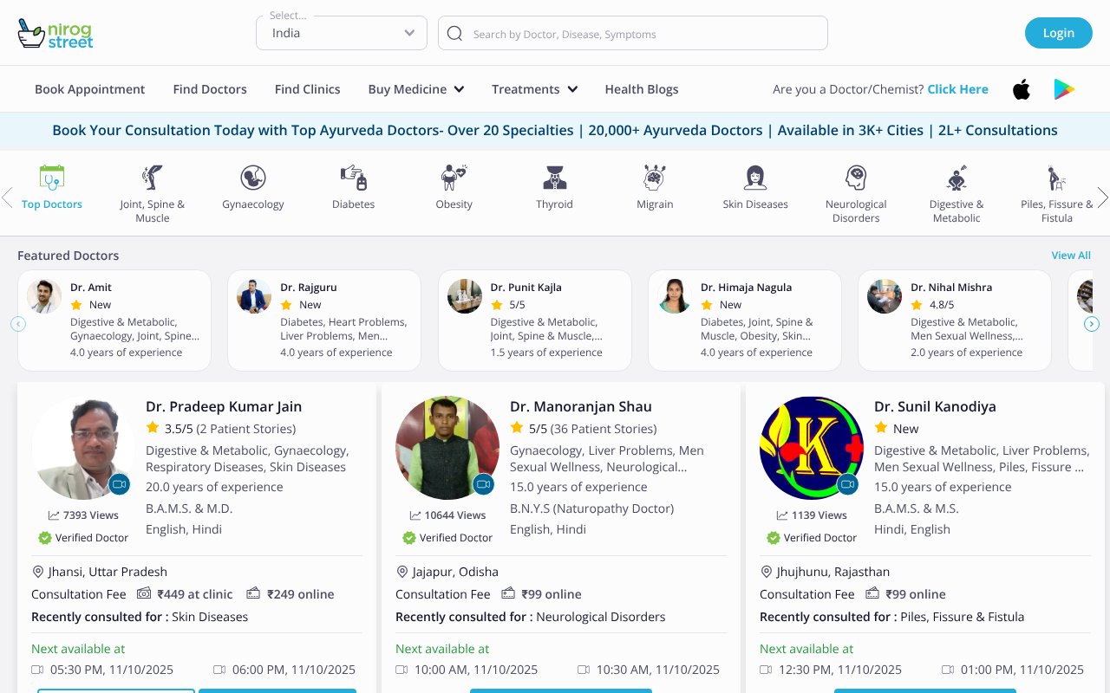The image size is (1110, 693).
Task: Click the Apple App Store icon
Action: [1022, 88]
